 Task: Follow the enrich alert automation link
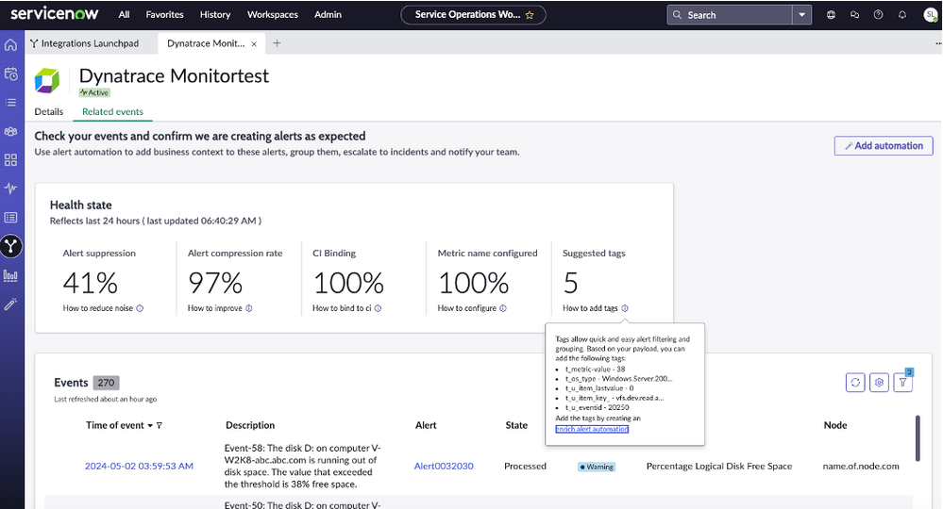pyautogui.click(x=592, y=429)
